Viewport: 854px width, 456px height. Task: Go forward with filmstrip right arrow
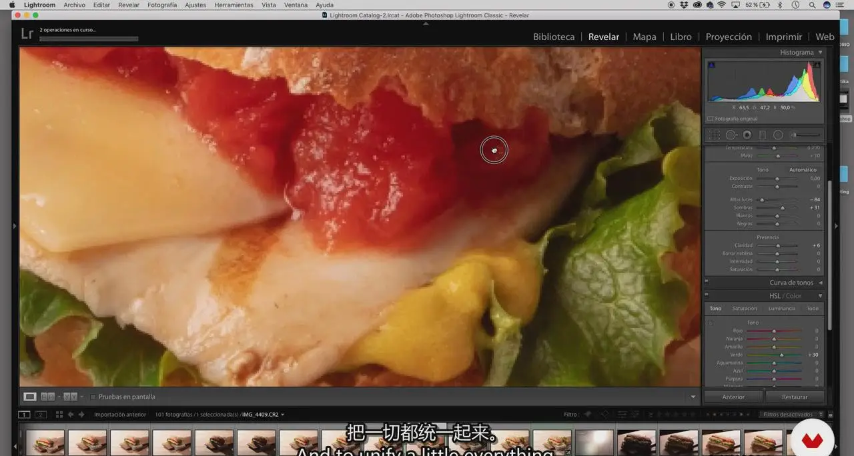click(x=81, y=415)
